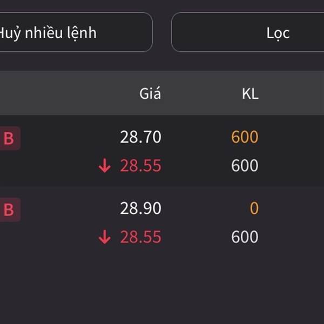Image resolution: width=324 pixels, height=324 pixels.
Task: Select the order price 28.90
Action: click(140, 208)
